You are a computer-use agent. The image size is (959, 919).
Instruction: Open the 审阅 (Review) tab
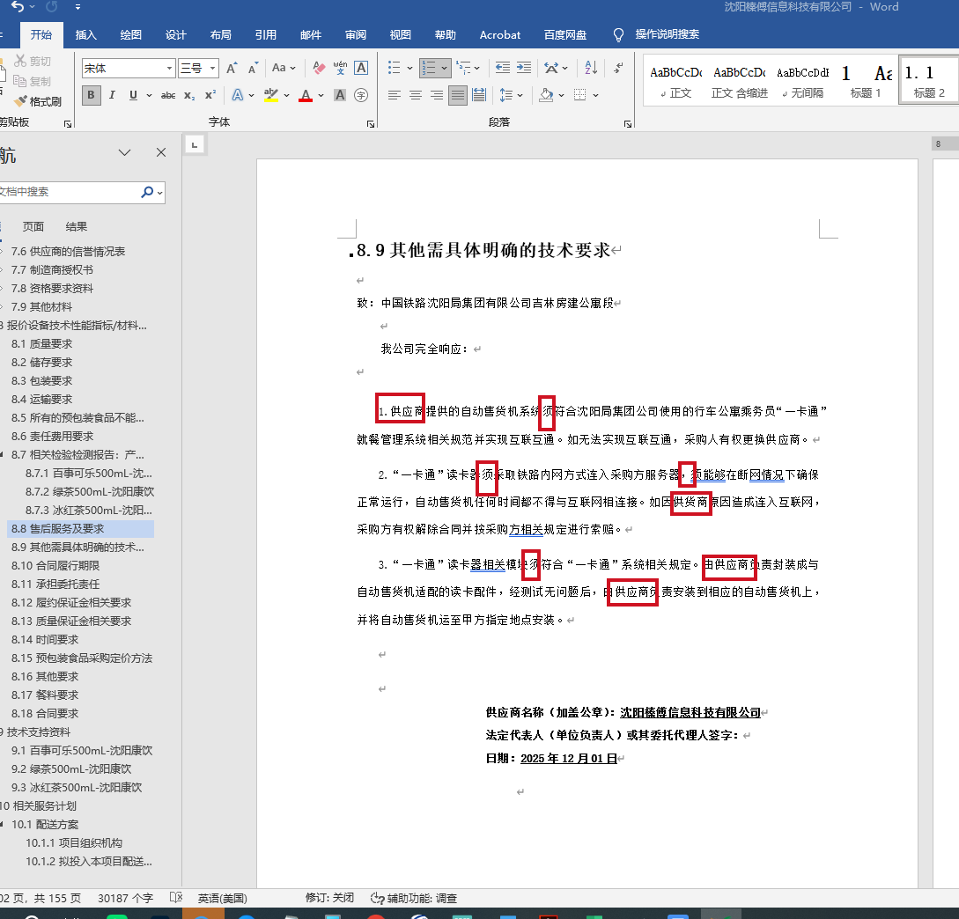[356, 35]
